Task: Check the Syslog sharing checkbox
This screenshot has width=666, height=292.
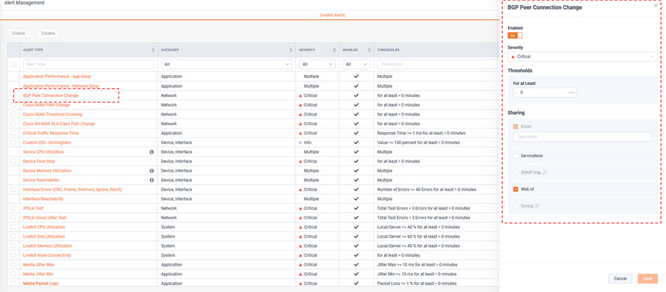Action: click(515, 206)
